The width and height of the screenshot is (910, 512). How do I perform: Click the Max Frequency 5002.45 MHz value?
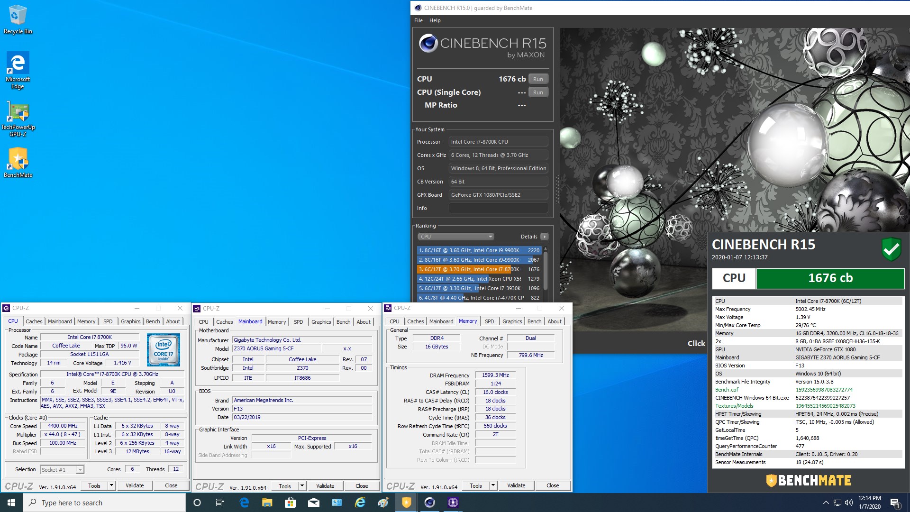coord(810,309)
